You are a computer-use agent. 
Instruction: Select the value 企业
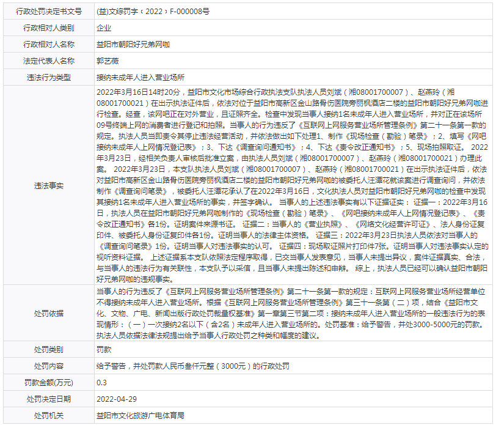point(104,28)
